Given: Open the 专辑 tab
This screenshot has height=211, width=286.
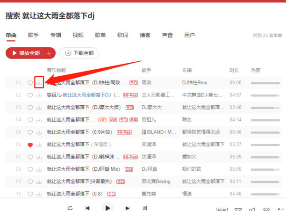Looking at the screenshot, I should (x=56, y=35).
